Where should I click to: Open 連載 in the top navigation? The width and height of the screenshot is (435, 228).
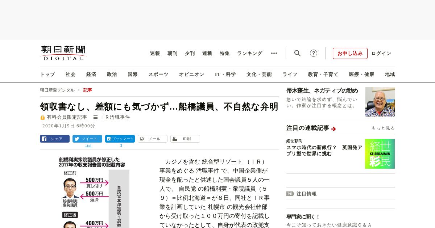click(x=207, y=53)
